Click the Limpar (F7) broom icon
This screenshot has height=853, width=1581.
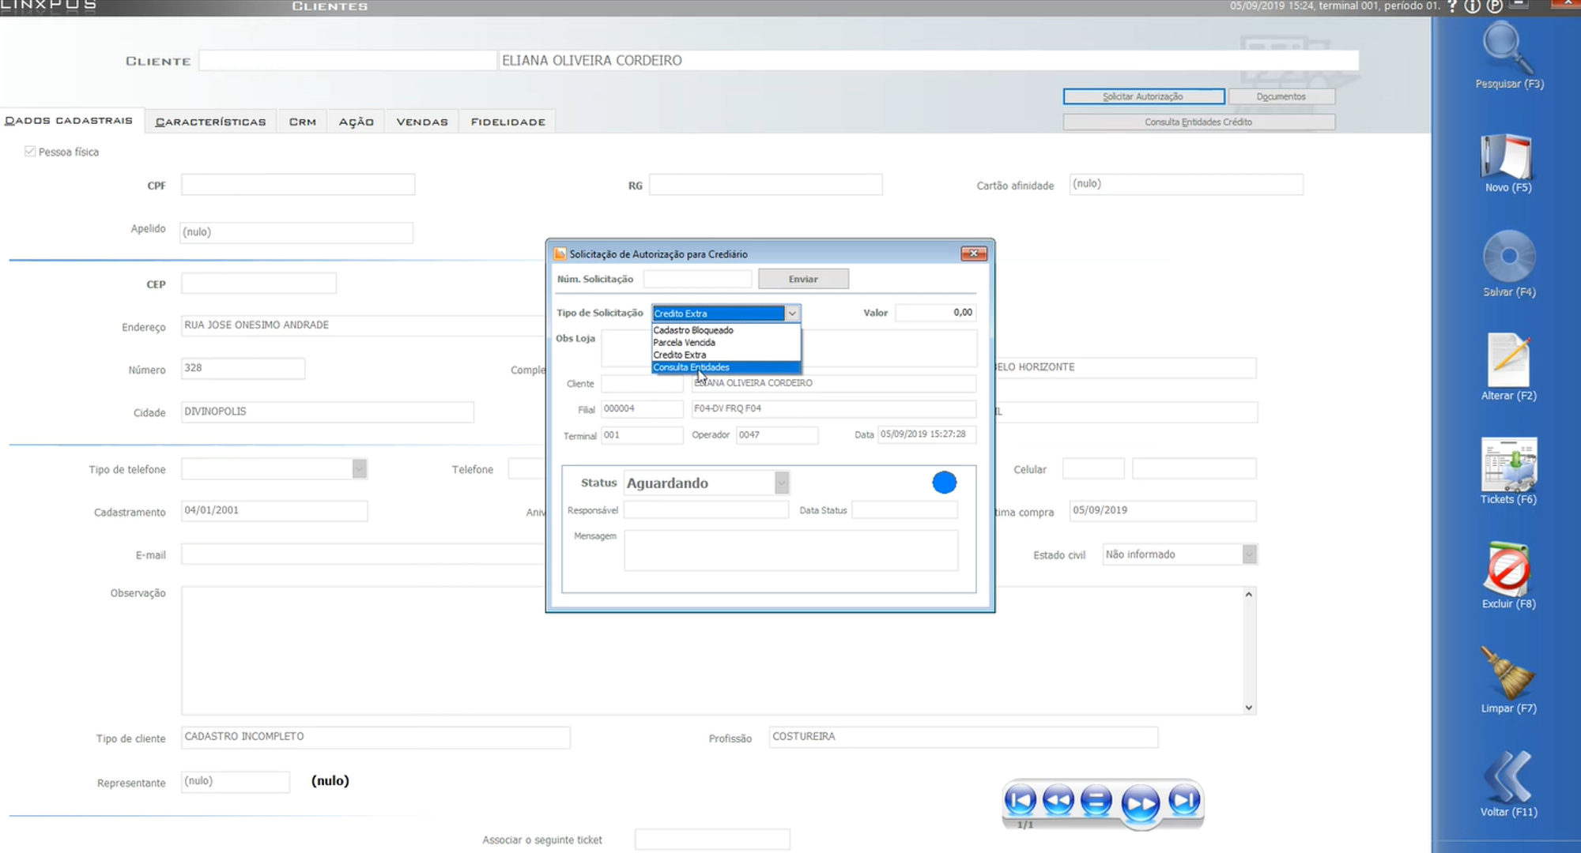[1507, 673]
